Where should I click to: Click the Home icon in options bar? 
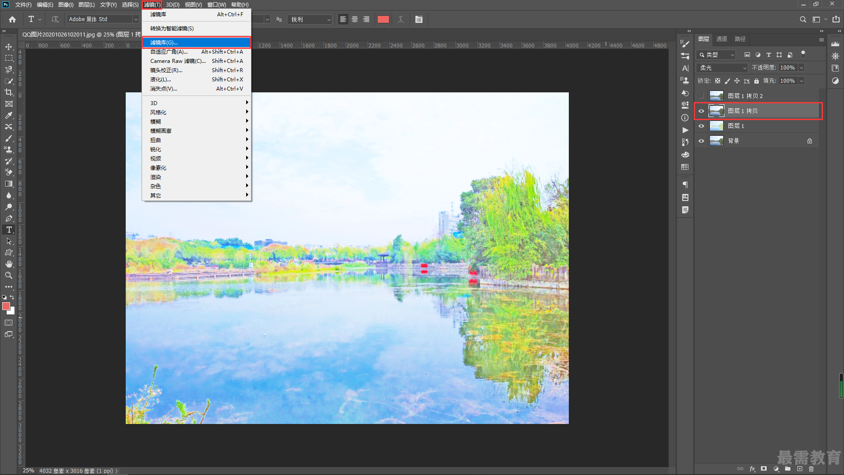coord(12,19)
